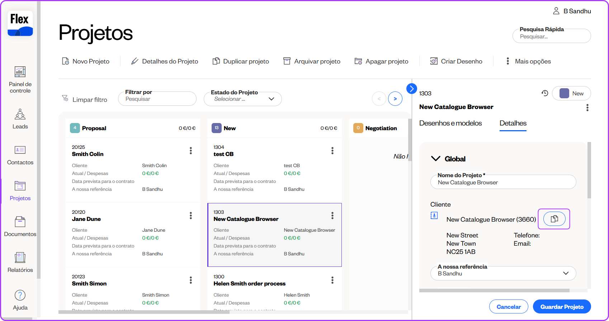This screenshot has width=609, height=321.
Task: Open Relatórios in the sidebar
Action: point(20,258)
